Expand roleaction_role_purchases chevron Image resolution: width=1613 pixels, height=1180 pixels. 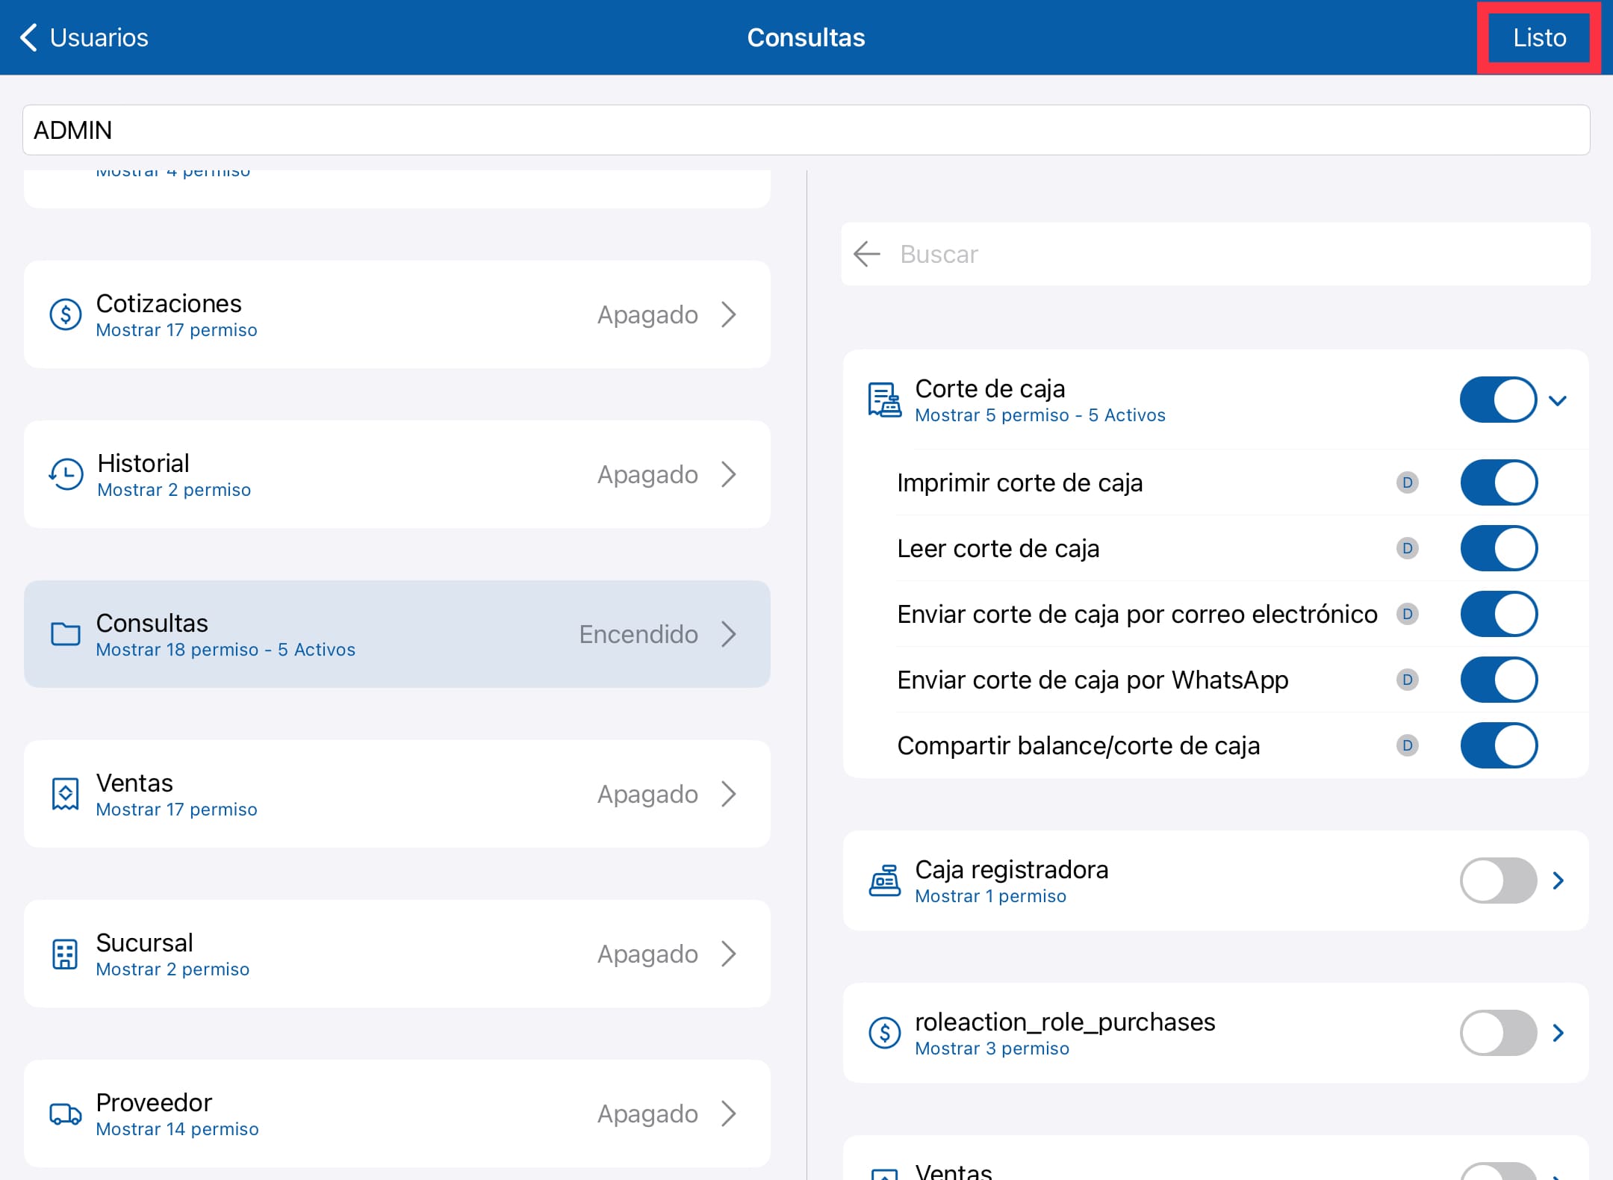[x=1558, y=1033]
